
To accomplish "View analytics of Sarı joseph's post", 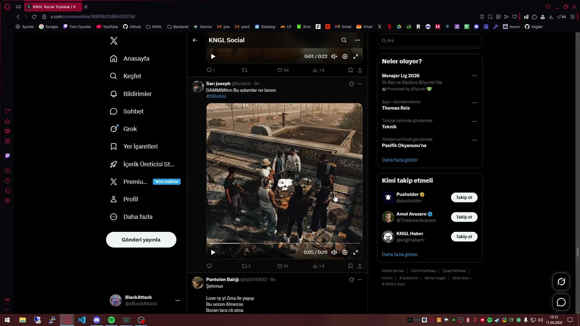I will click(x=319, y=266).
